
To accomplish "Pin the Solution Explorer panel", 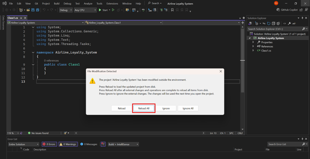I will coord(302,18).
